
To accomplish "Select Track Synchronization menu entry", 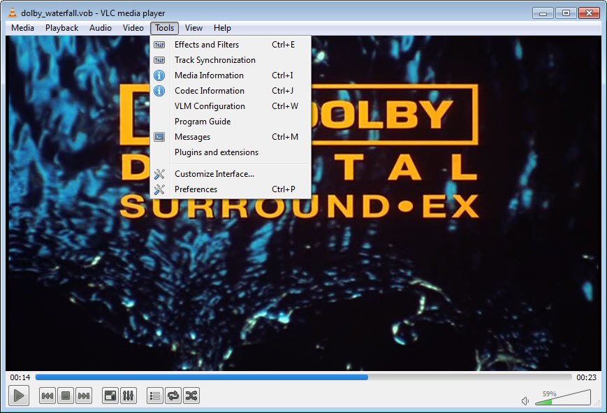I will coord(231,60).
